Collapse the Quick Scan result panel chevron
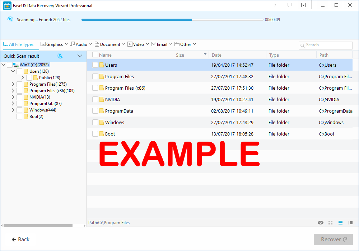 tap(80, 56)
